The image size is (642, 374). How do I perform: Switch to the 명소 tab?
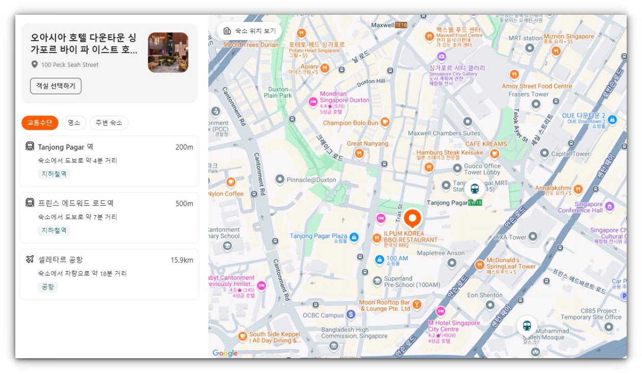pos(74,123)
